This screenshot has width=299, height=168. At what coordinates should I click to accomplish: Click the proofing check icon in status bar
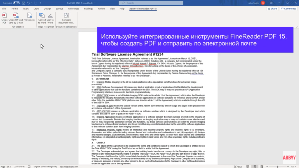point(29,167)
